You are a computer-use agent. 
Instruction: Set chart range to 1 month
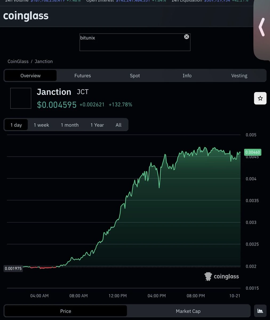pos(70,125)
